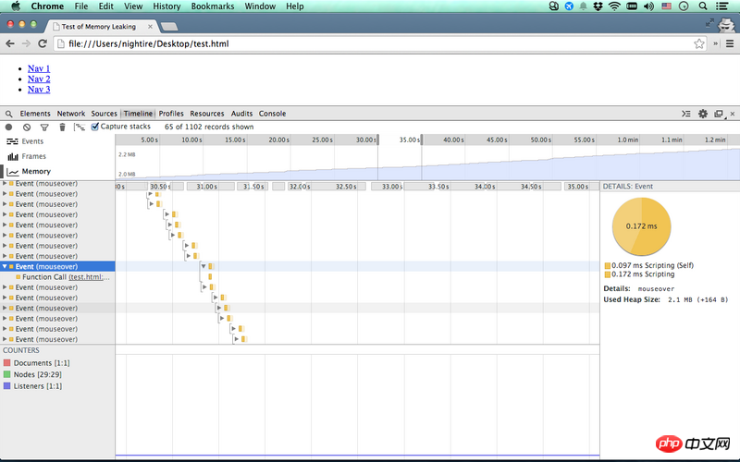Uncheck the Capture stacks checkbox
Screen dimensions: 740x462
point(95,127)
